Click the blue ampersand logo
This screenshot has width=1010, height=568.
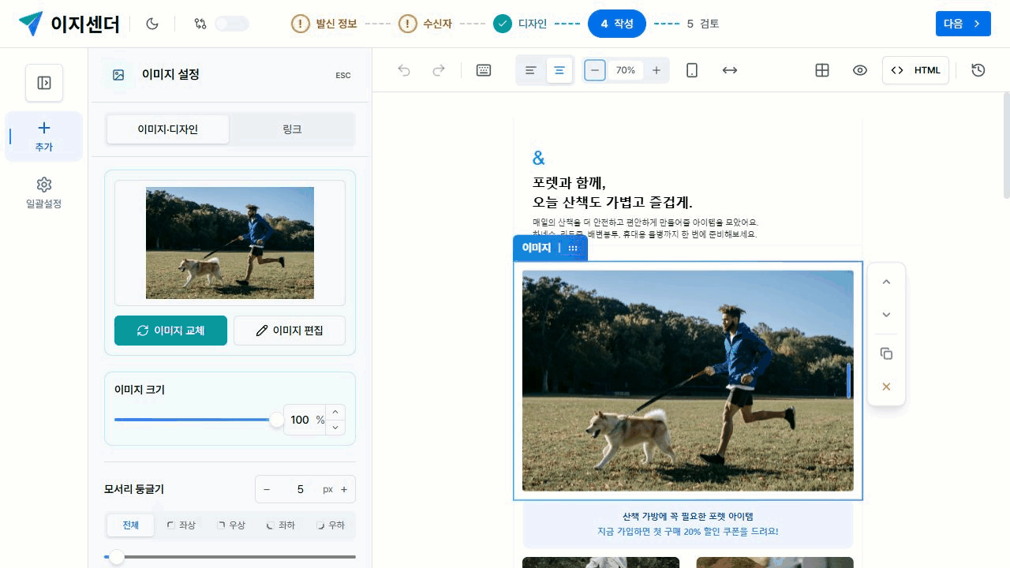(539, 158)
